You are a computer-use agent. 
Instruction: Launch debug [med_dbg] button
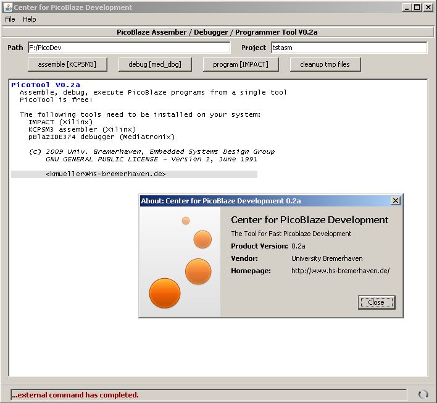tap(155, 64)
